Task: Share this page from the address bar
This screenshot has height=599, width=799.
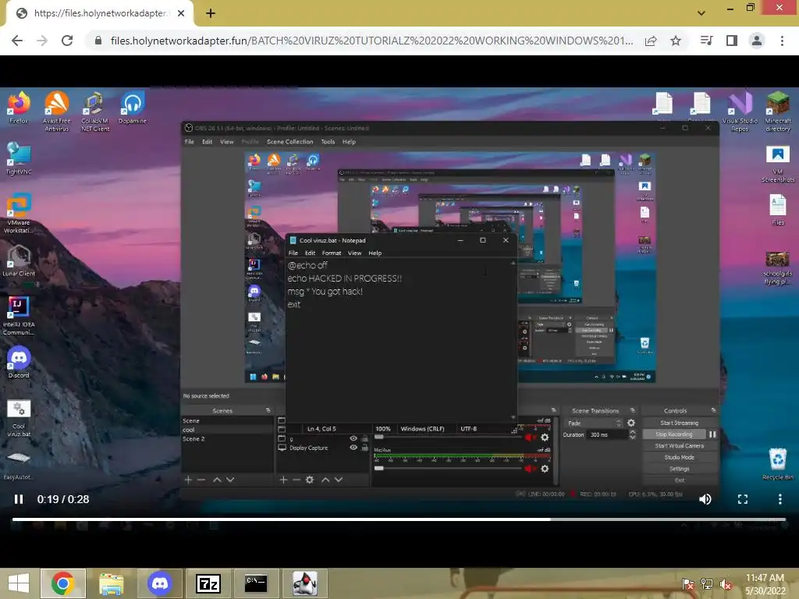Action: pos(651,41)
